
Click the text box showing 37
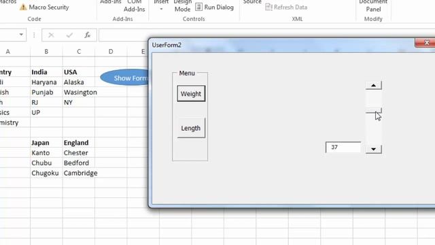pos(343,147)
